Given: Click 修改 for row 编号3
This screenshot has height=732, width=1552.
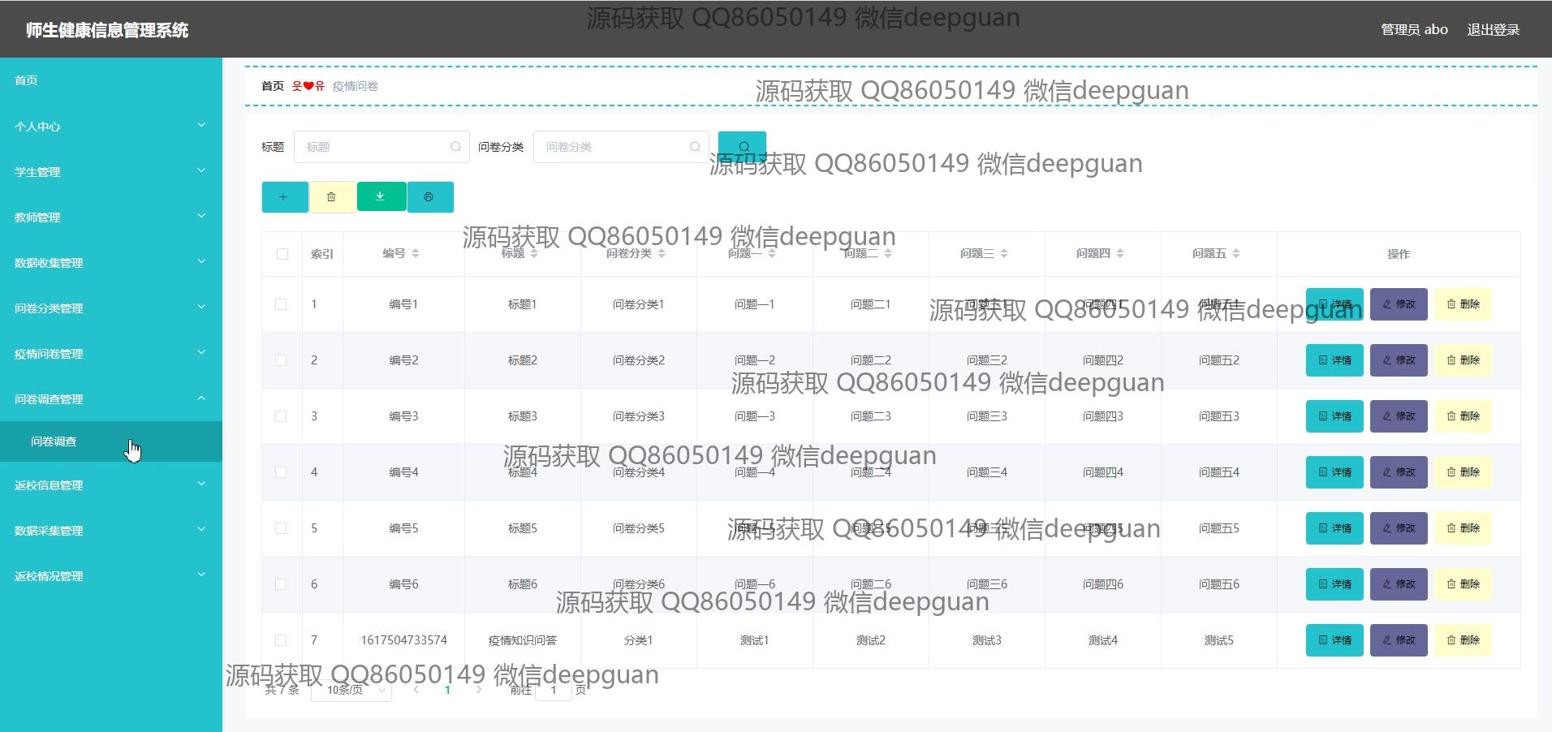Looking at the screenshot, I should click(1399, 416).
